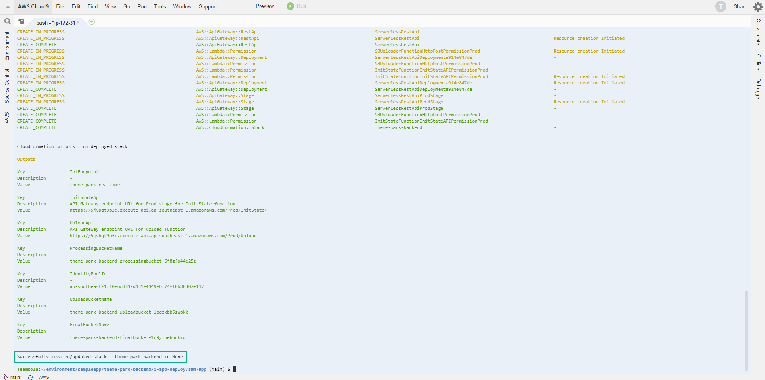Click the sync icon in status bar

coord(30,377)
